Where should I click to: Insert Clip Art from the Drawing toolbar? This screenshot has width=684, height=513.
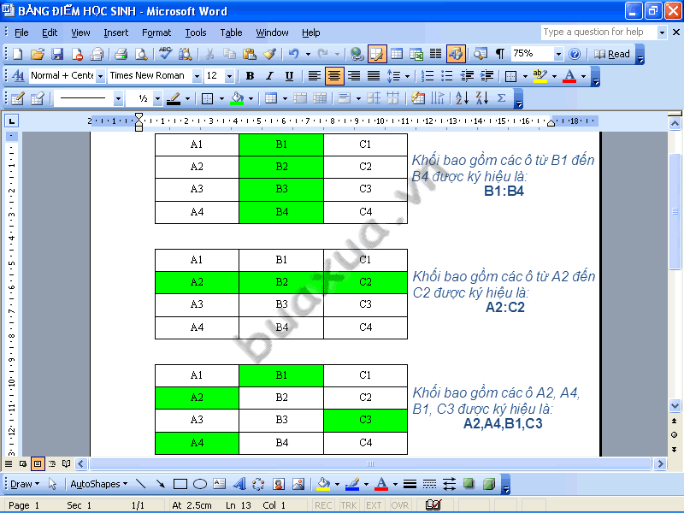click(279, 484)
